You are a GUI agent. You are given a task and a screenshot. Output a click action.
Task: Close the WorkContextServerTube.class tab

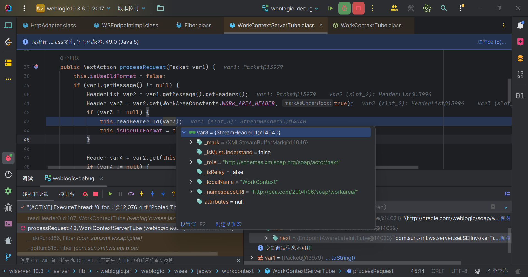(x=321, y=25)
